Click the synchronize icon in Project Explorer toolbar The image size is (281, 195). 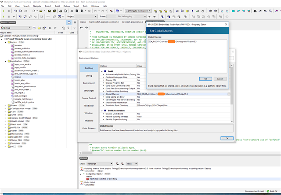(x=50, y=28)
